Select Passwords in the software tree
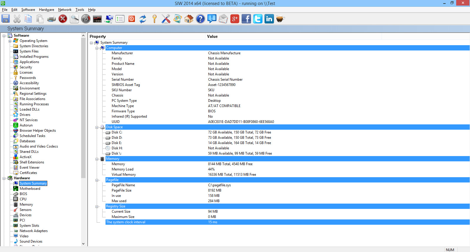This screenshot has height=252, width=470. (x=28, y=78)
